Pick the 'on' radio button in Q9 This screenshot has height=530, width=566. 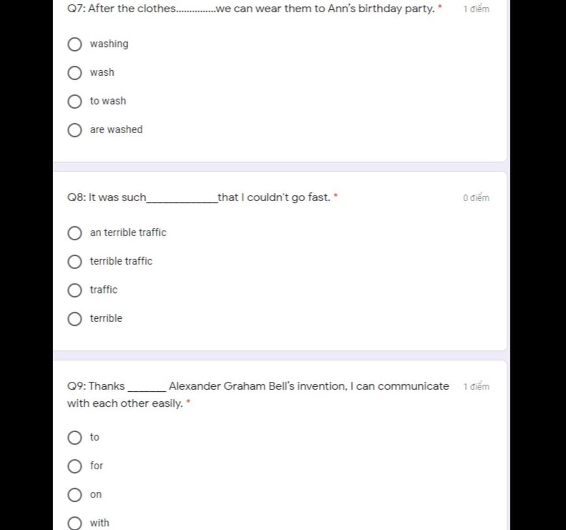click(x=75, y=495)
